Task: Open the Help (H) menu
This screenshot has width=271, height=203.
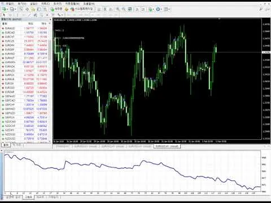Action: click(x=89, y=4)
